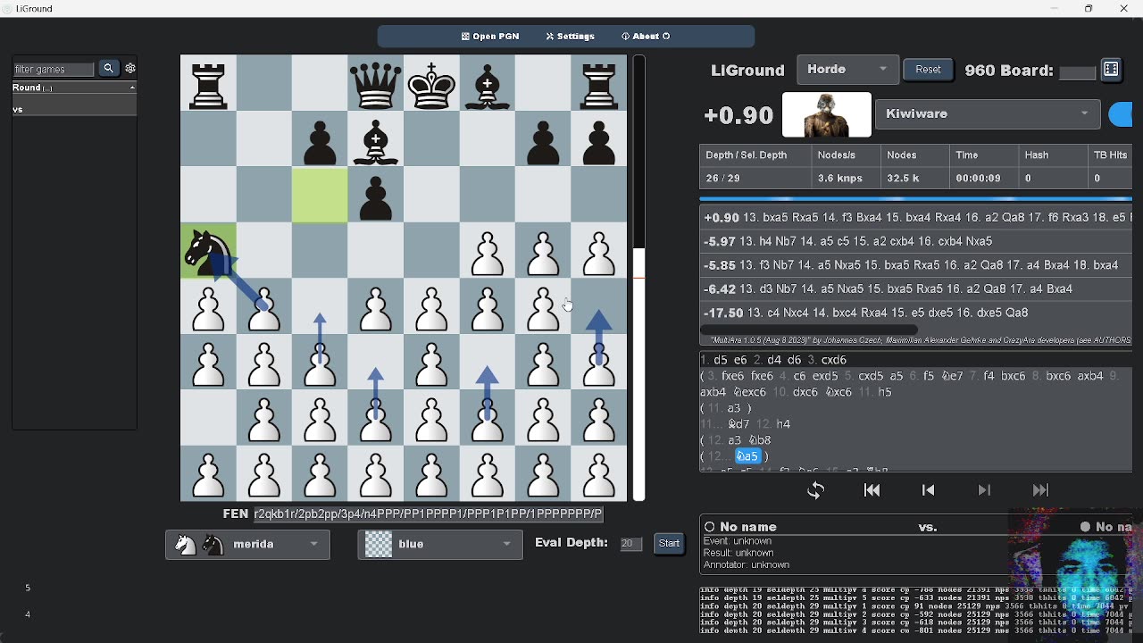
Task: Click the highlighted Na5 move in notation
Action: (x=748, y=456)
